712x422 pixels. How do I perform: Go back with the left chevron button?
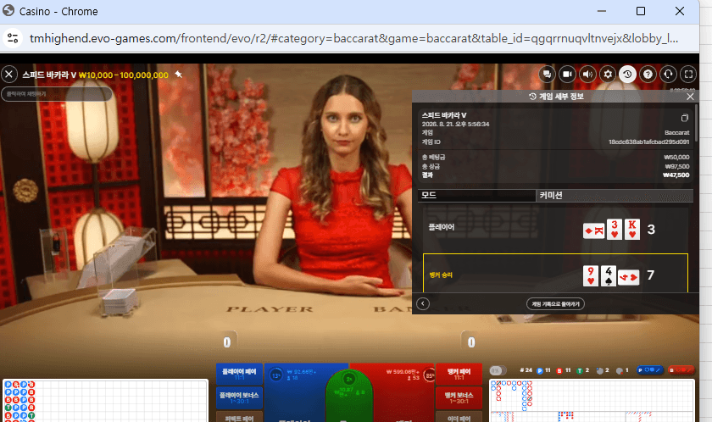tap(423, 303)
